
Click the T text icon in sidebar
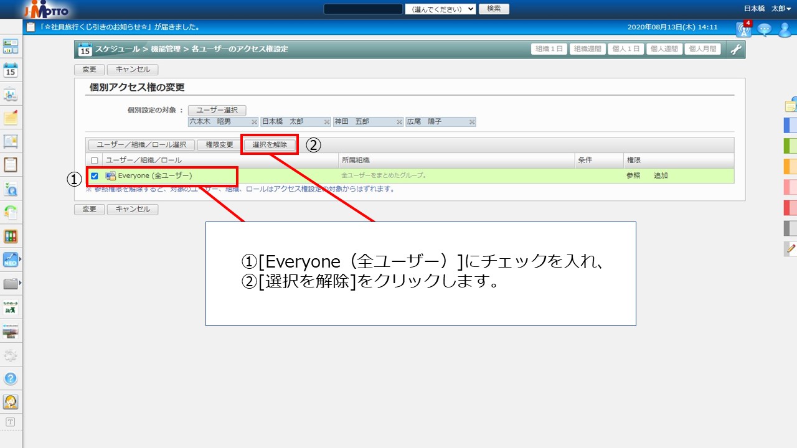pos(10,422)
